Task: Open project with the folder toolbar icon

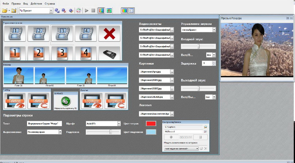Action: [4, 11]
